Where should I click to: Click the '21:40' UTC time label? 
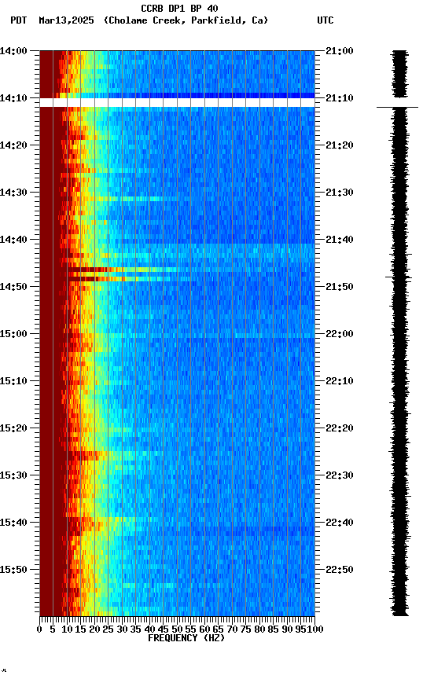click(x=340, y=240)
